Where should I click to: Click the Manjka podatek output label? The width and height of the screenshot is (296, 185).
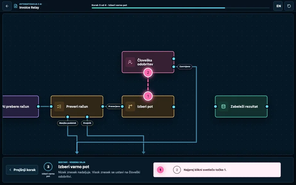point(68,123)
